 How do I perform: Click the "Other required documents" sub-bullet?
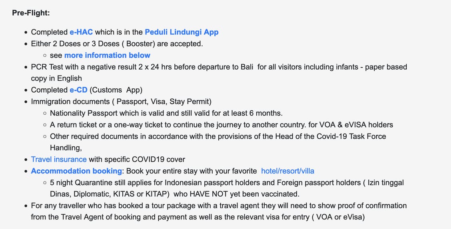click(218, 136)
